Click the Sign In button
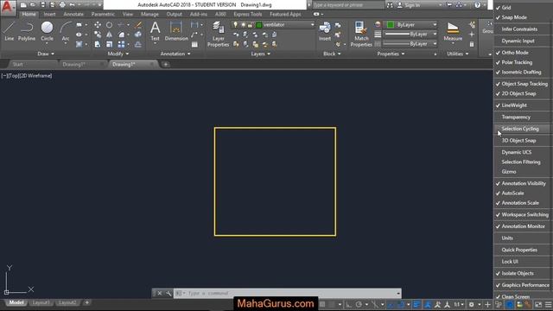The width and height of the screenshot is (553, 311). (x=409, y=5)
